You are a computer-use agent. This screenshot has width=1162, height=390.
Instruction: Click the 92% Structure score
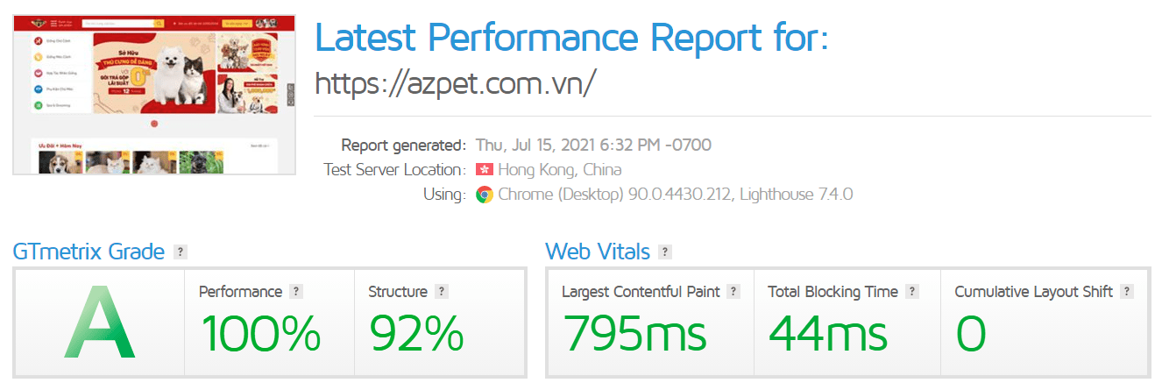coord(416,334)
